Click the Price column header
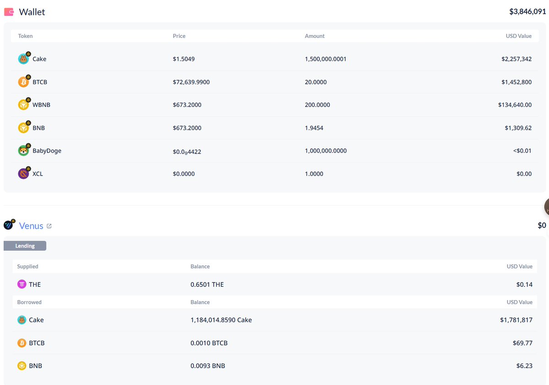 (179, 36)
